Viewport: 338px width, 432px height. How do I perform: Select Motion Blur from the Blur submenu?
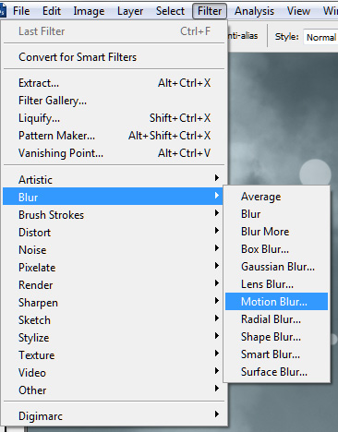(x=276, y=302)
